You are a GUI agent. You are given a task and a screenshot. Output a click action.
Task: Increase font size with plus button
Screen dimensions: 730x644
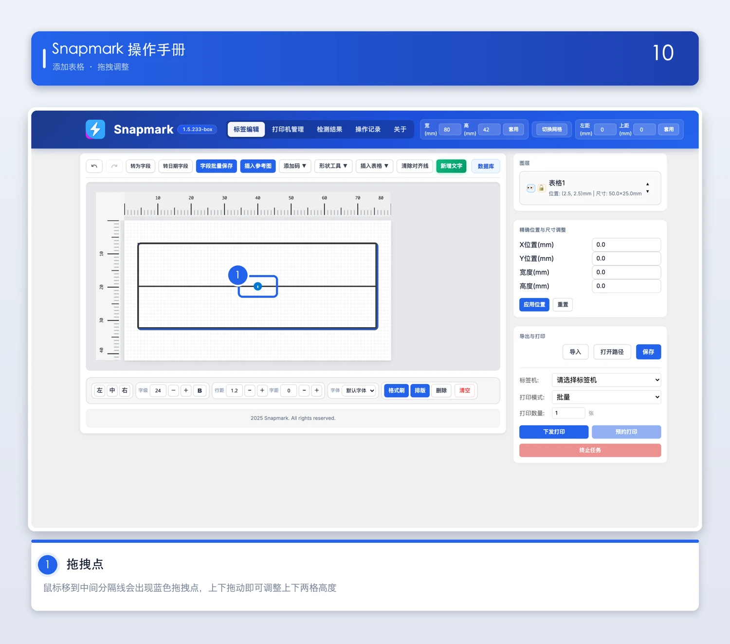click(x=186, y=390)
